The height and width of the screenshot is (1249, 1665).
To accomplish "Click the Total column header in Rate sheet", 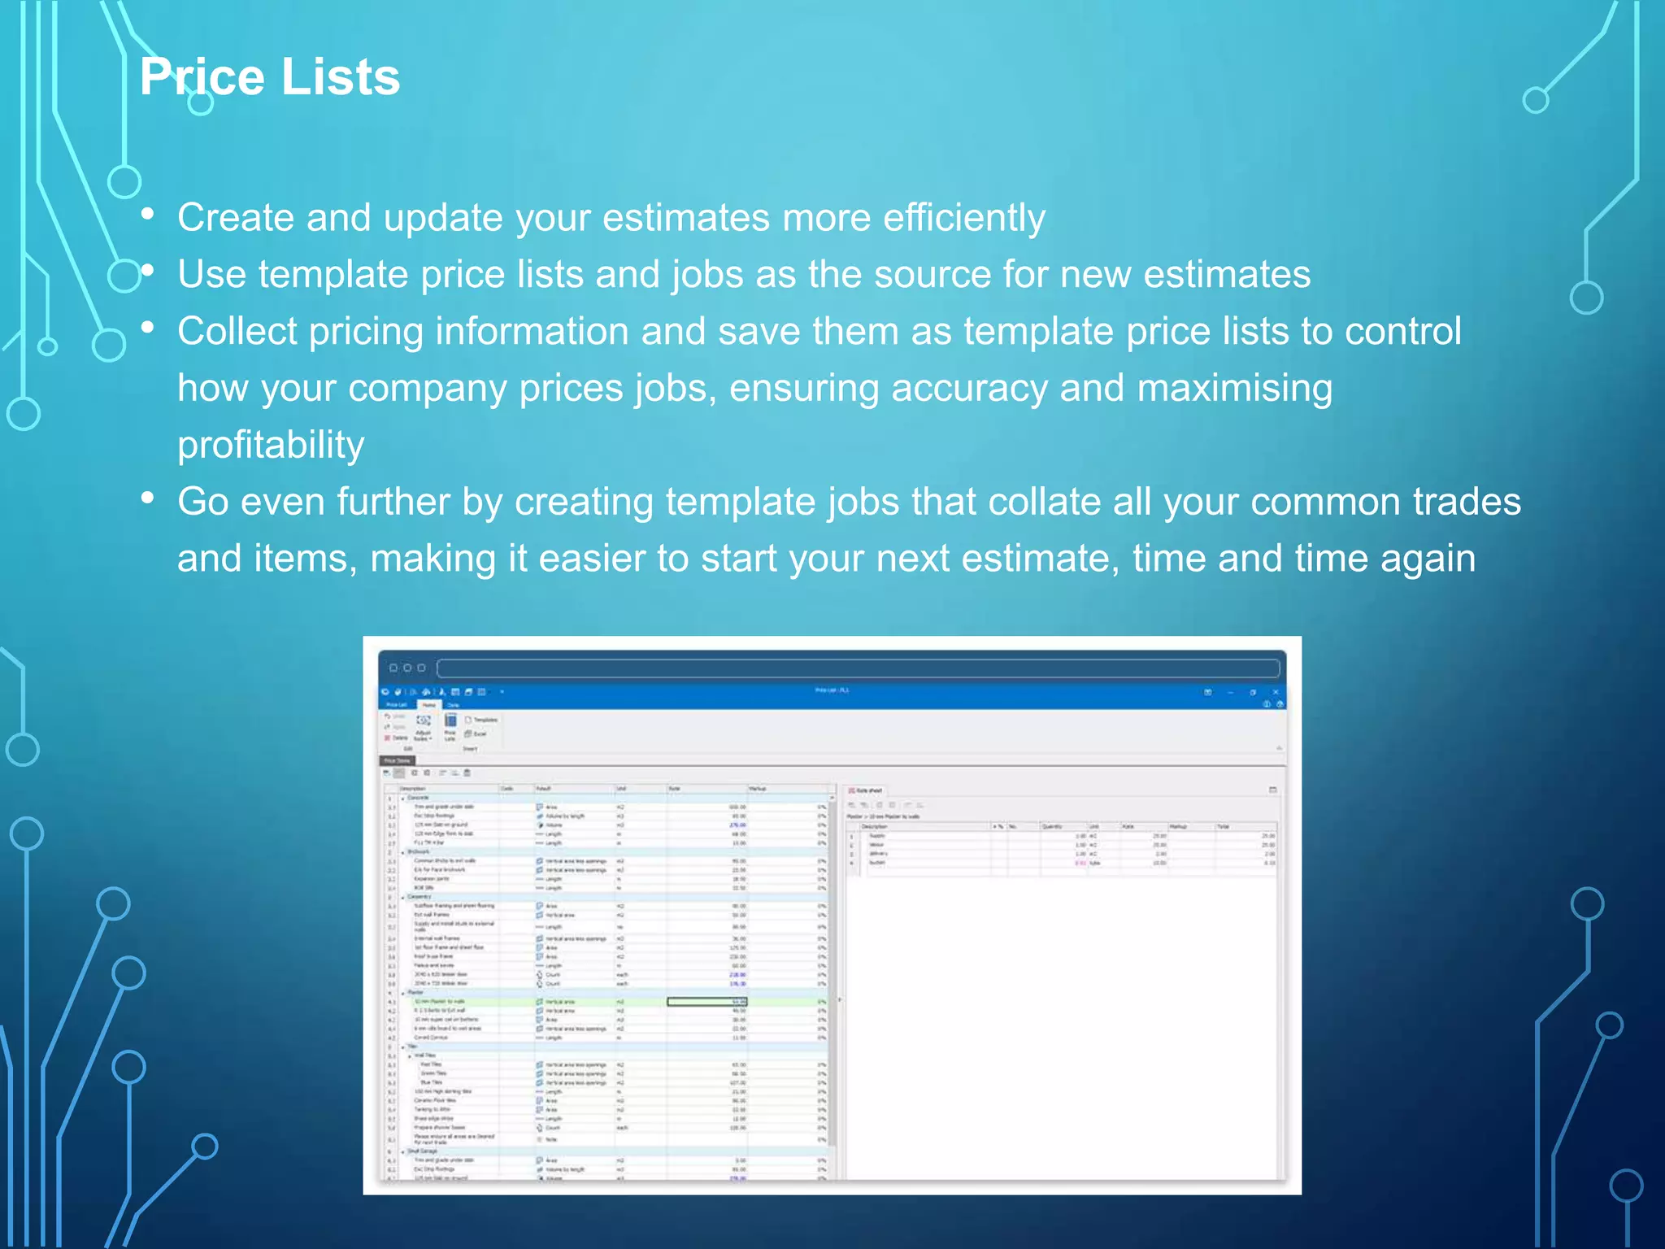I will coord(1245,826).
